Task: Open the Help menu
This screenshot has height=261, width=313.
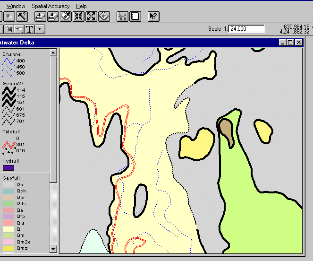Action: coord(81,6)
